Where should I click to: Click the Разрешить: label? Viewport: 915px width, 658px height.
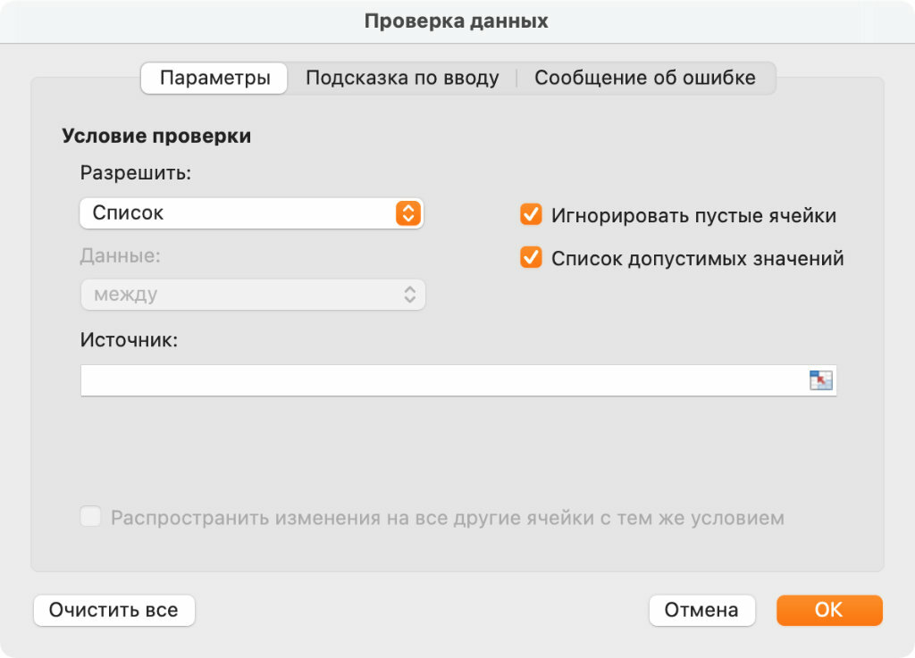pyautogui.click(x=136, y=173)
